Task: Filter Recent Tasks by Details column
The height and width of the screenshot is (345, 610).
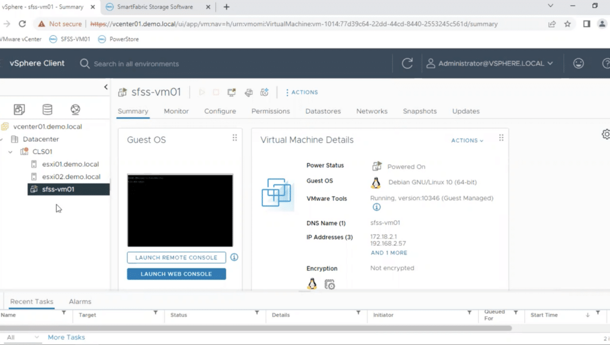Action: [x=358, y=313]
